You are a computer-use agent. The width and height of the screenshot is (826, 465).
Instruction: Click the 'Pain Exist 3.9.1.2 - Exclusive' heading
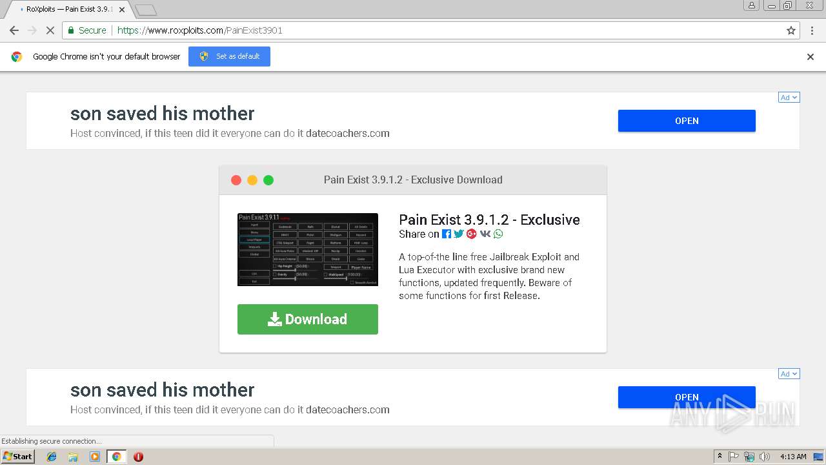coord(489,220)
